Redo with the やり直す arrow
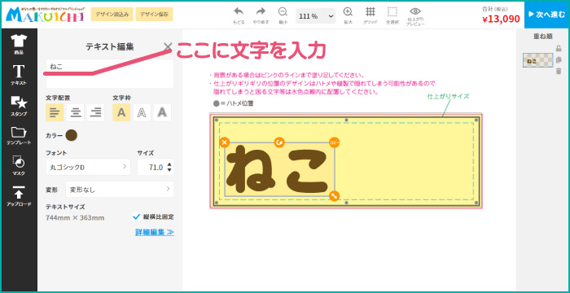The width and height of the screenshot is (570, 293). [x=261, y=15]
